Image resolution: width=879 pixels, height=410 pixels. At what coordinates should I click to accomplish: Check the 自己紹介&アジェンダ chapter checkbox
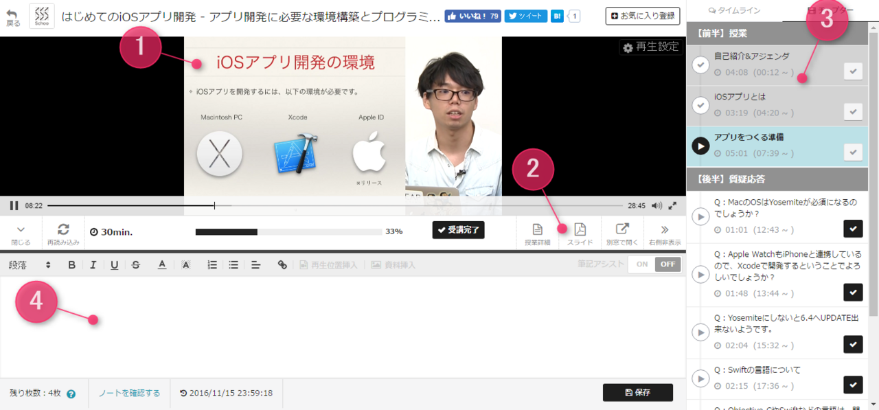tap(853, 71)
